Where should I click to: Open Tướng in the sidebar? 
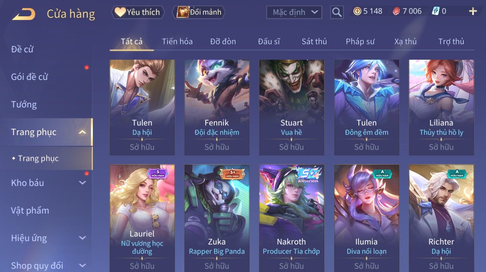click(24, 105)
